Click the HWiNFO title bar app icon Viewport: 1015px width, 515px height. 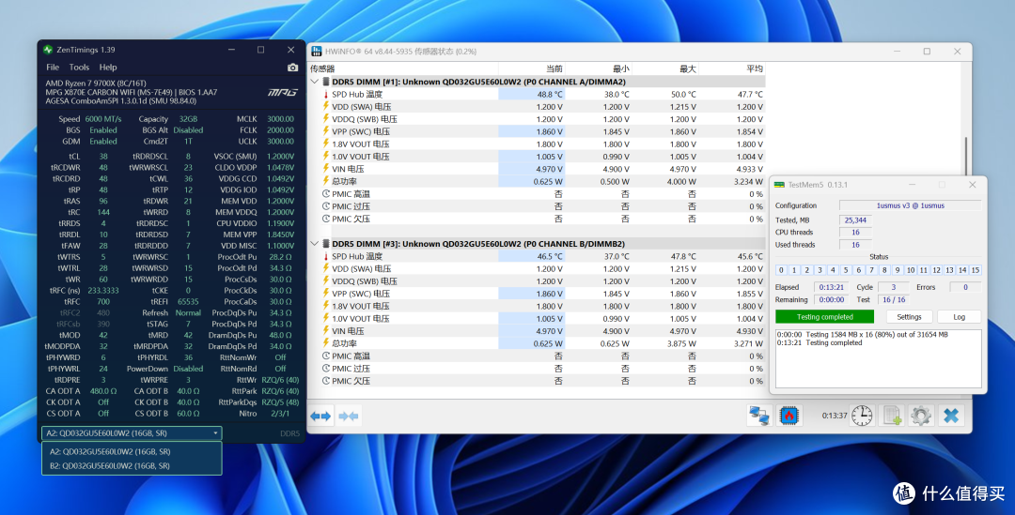click(x=317, y=52)
